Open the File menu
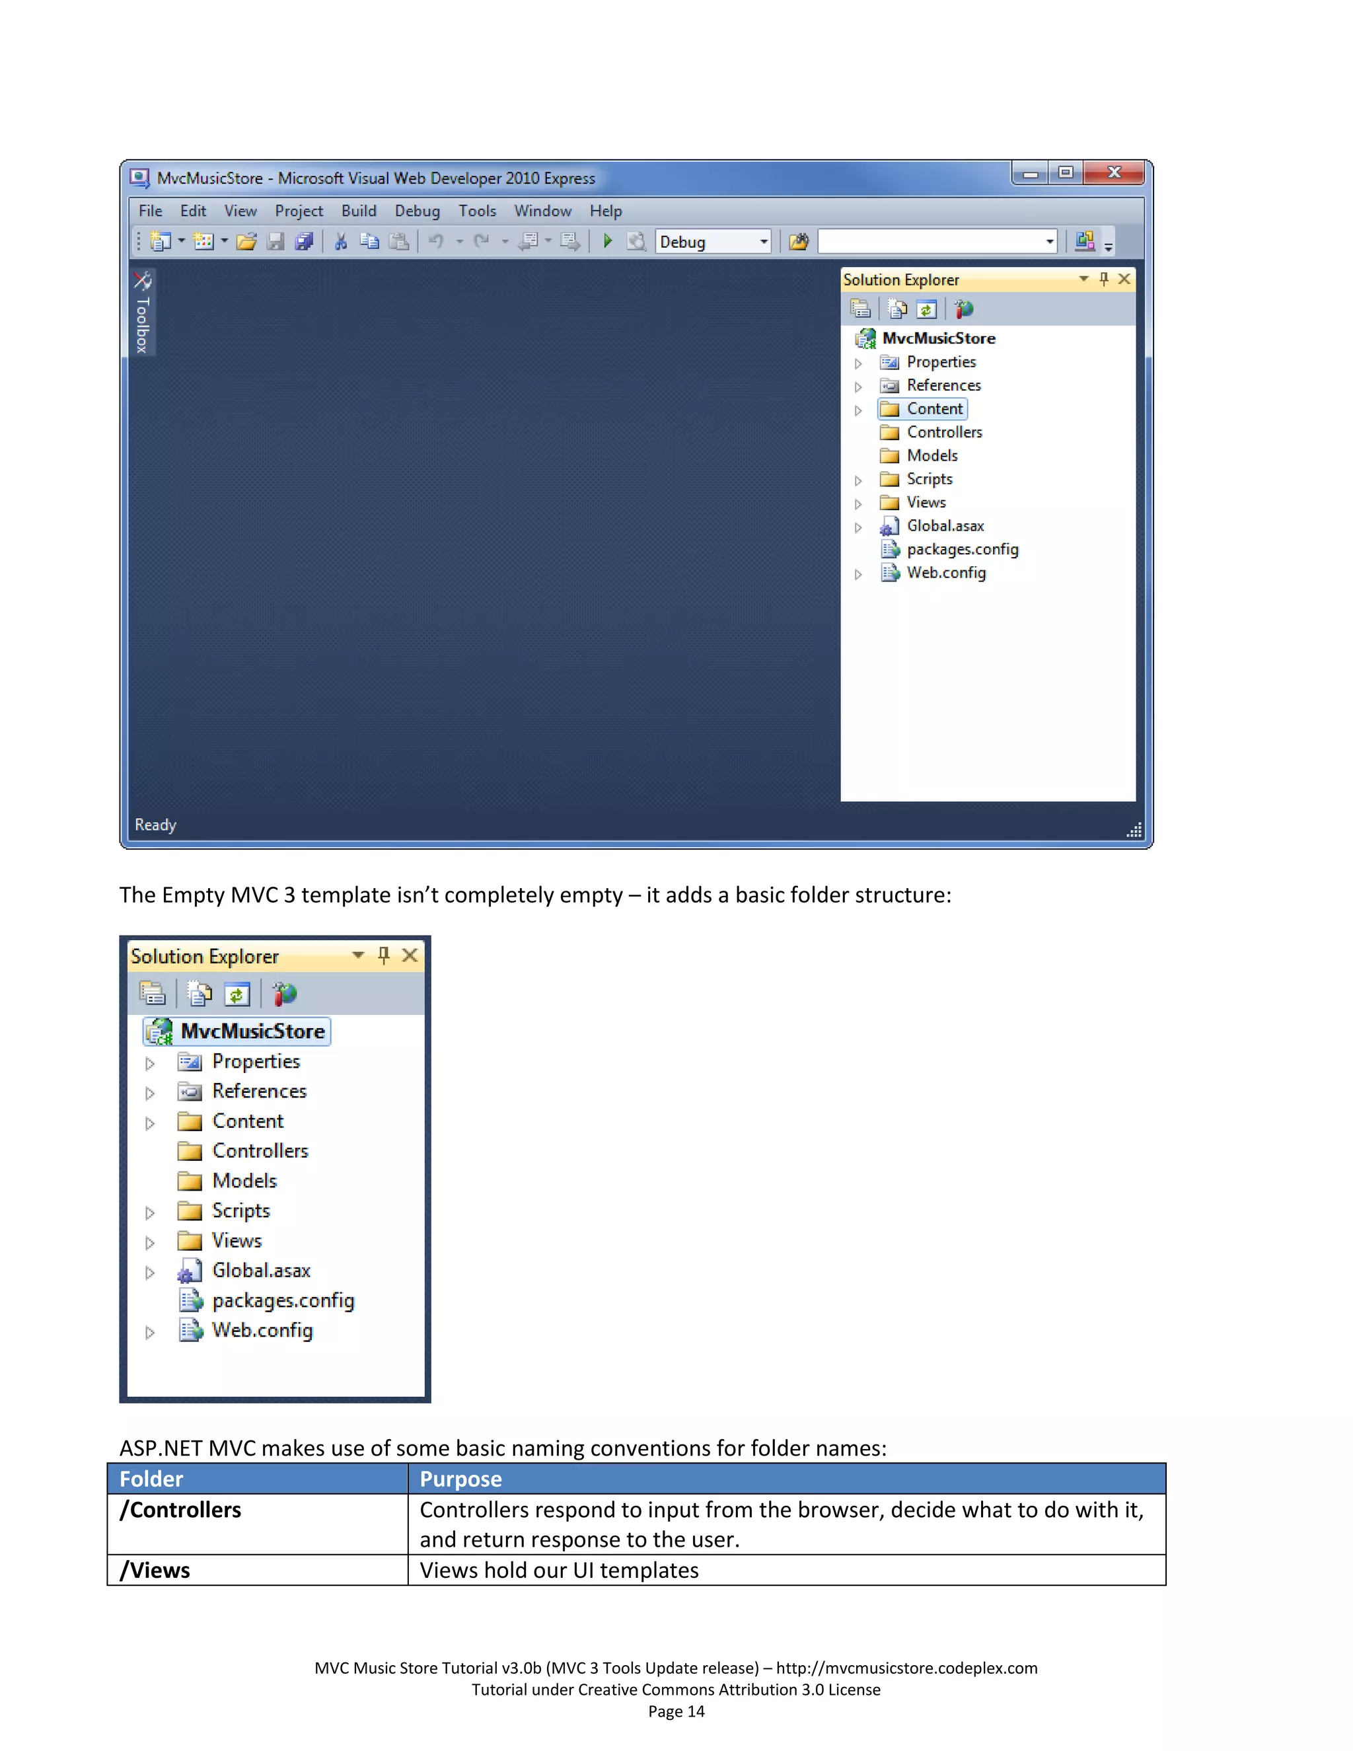 (151, 211)
